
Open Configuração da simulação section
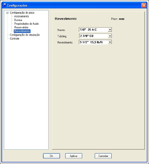pyautogui.click(x=25, y=35)
